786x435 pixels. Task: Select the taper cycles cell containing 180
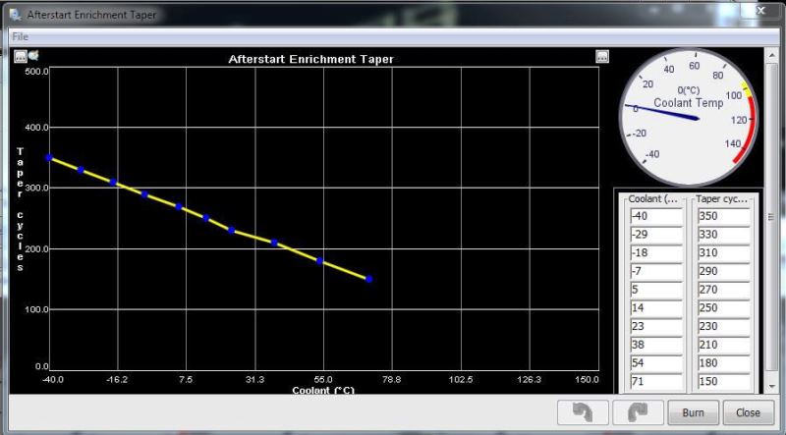(x=723, y=362)
